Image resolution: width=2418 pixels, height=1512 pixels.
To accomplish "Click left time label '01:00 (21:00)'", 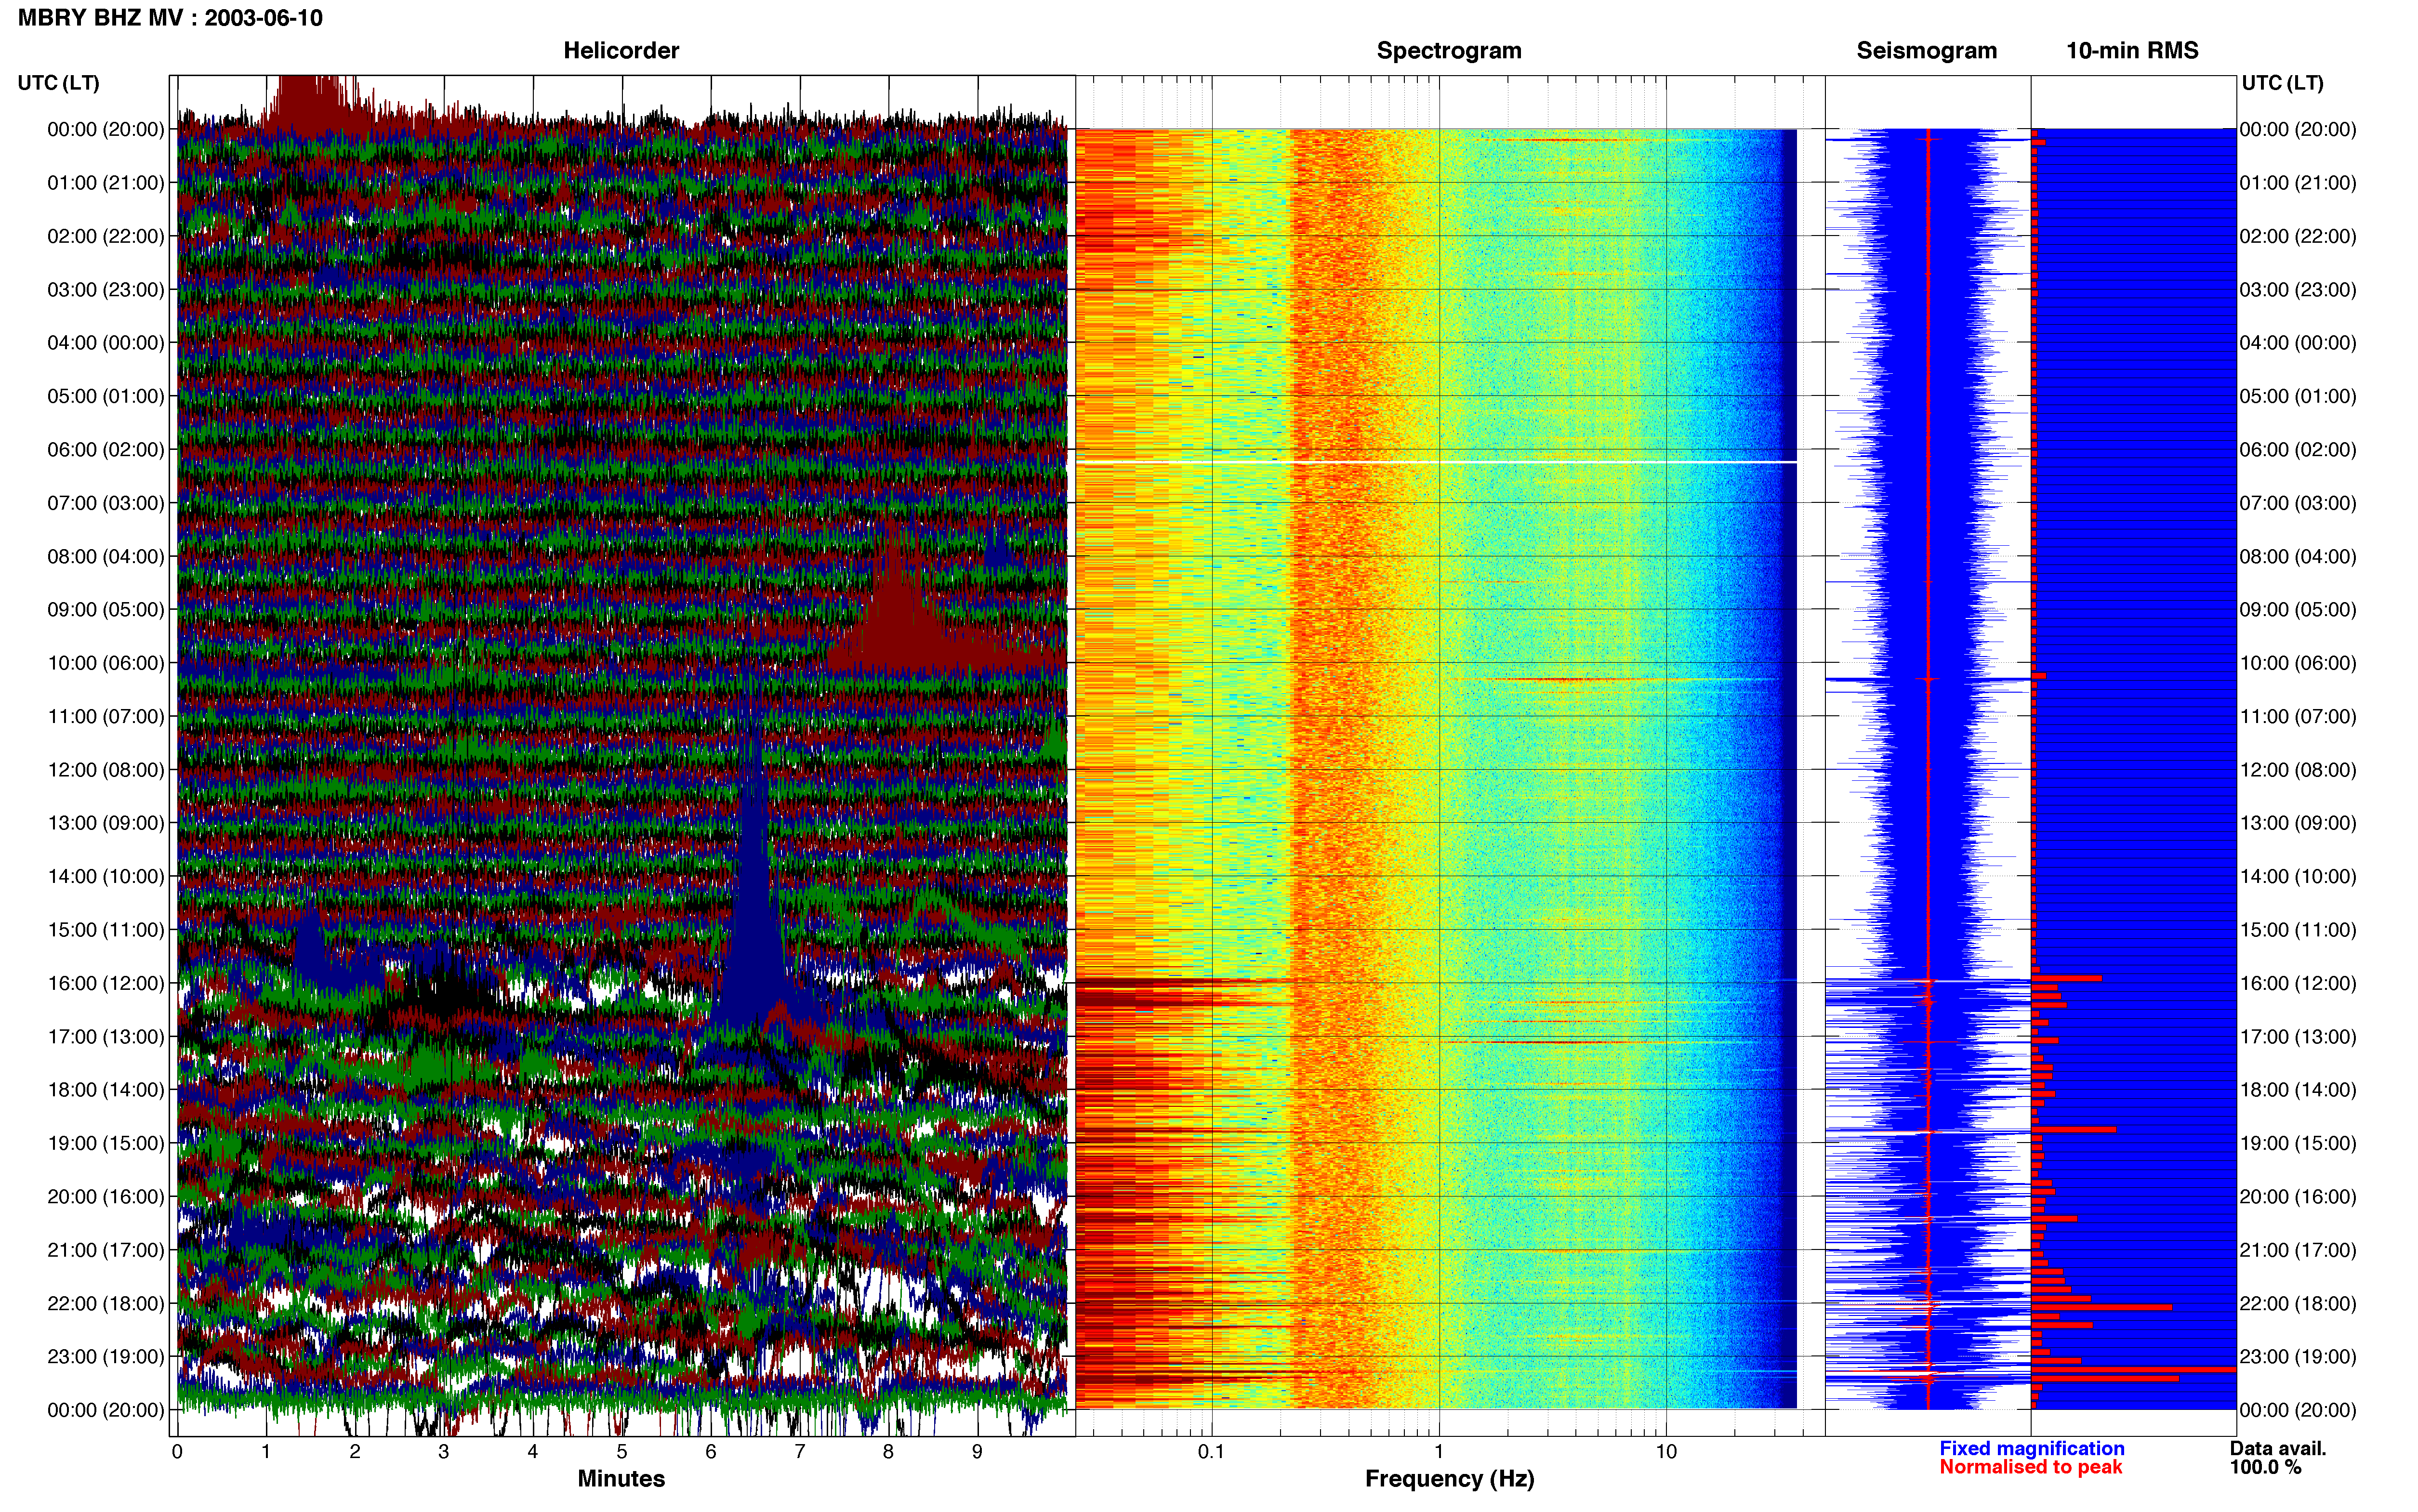I will coord(106,183).
